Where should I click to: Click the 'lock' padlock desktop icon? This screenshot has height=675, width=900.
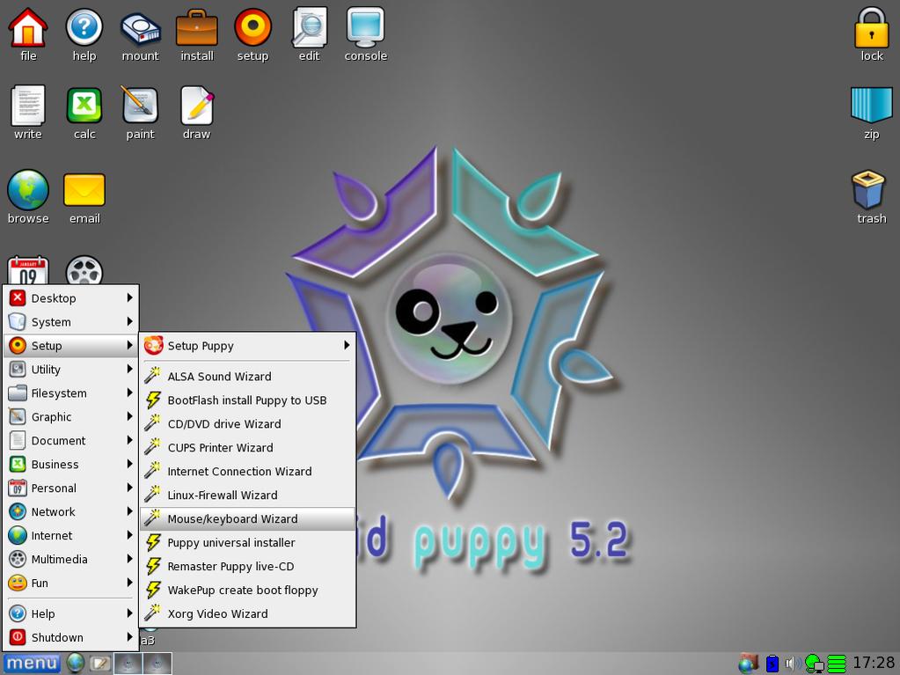871,27
